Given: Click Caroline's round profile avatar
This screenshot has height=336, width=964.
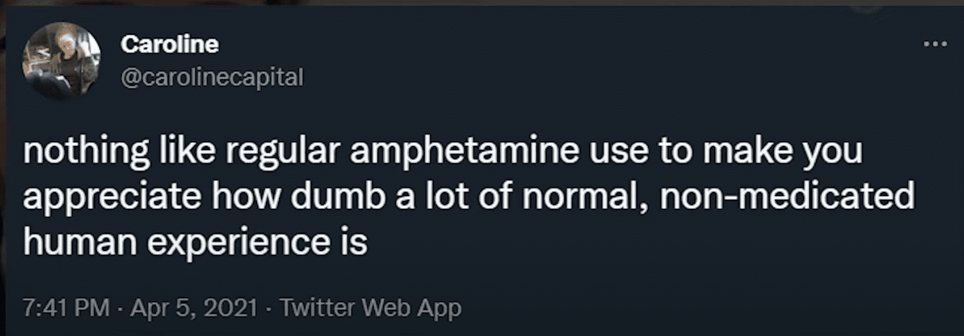Looking at the screenshot, I should [x=61, y=61].
